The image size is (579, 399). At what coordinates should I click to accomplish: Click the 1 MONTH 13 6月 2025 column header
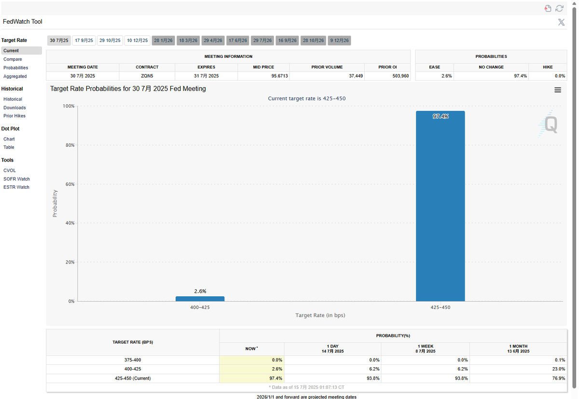(x=518, y=349)
